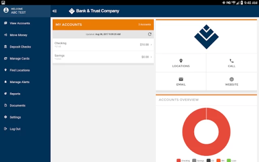Tap the large diamond bank logo image
The image size is (259, 162).
[x=206, y=36]
